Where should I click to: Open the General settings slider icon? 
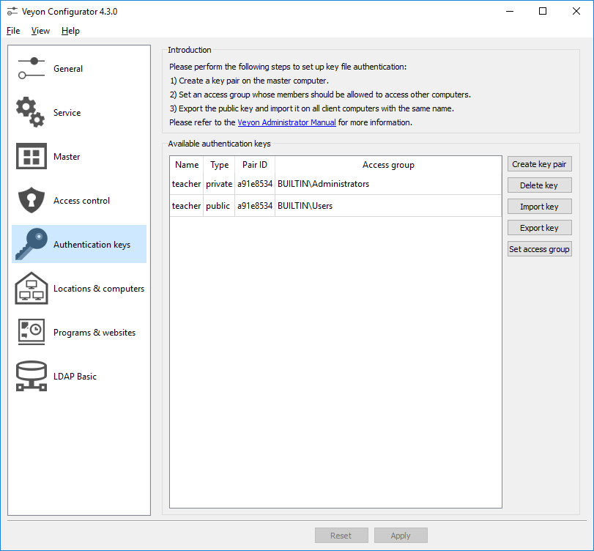(31, 69)
